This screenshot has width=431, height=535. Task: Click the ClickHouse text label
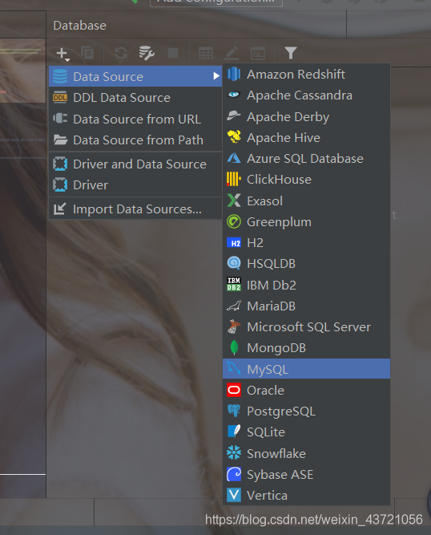(279, 180)
